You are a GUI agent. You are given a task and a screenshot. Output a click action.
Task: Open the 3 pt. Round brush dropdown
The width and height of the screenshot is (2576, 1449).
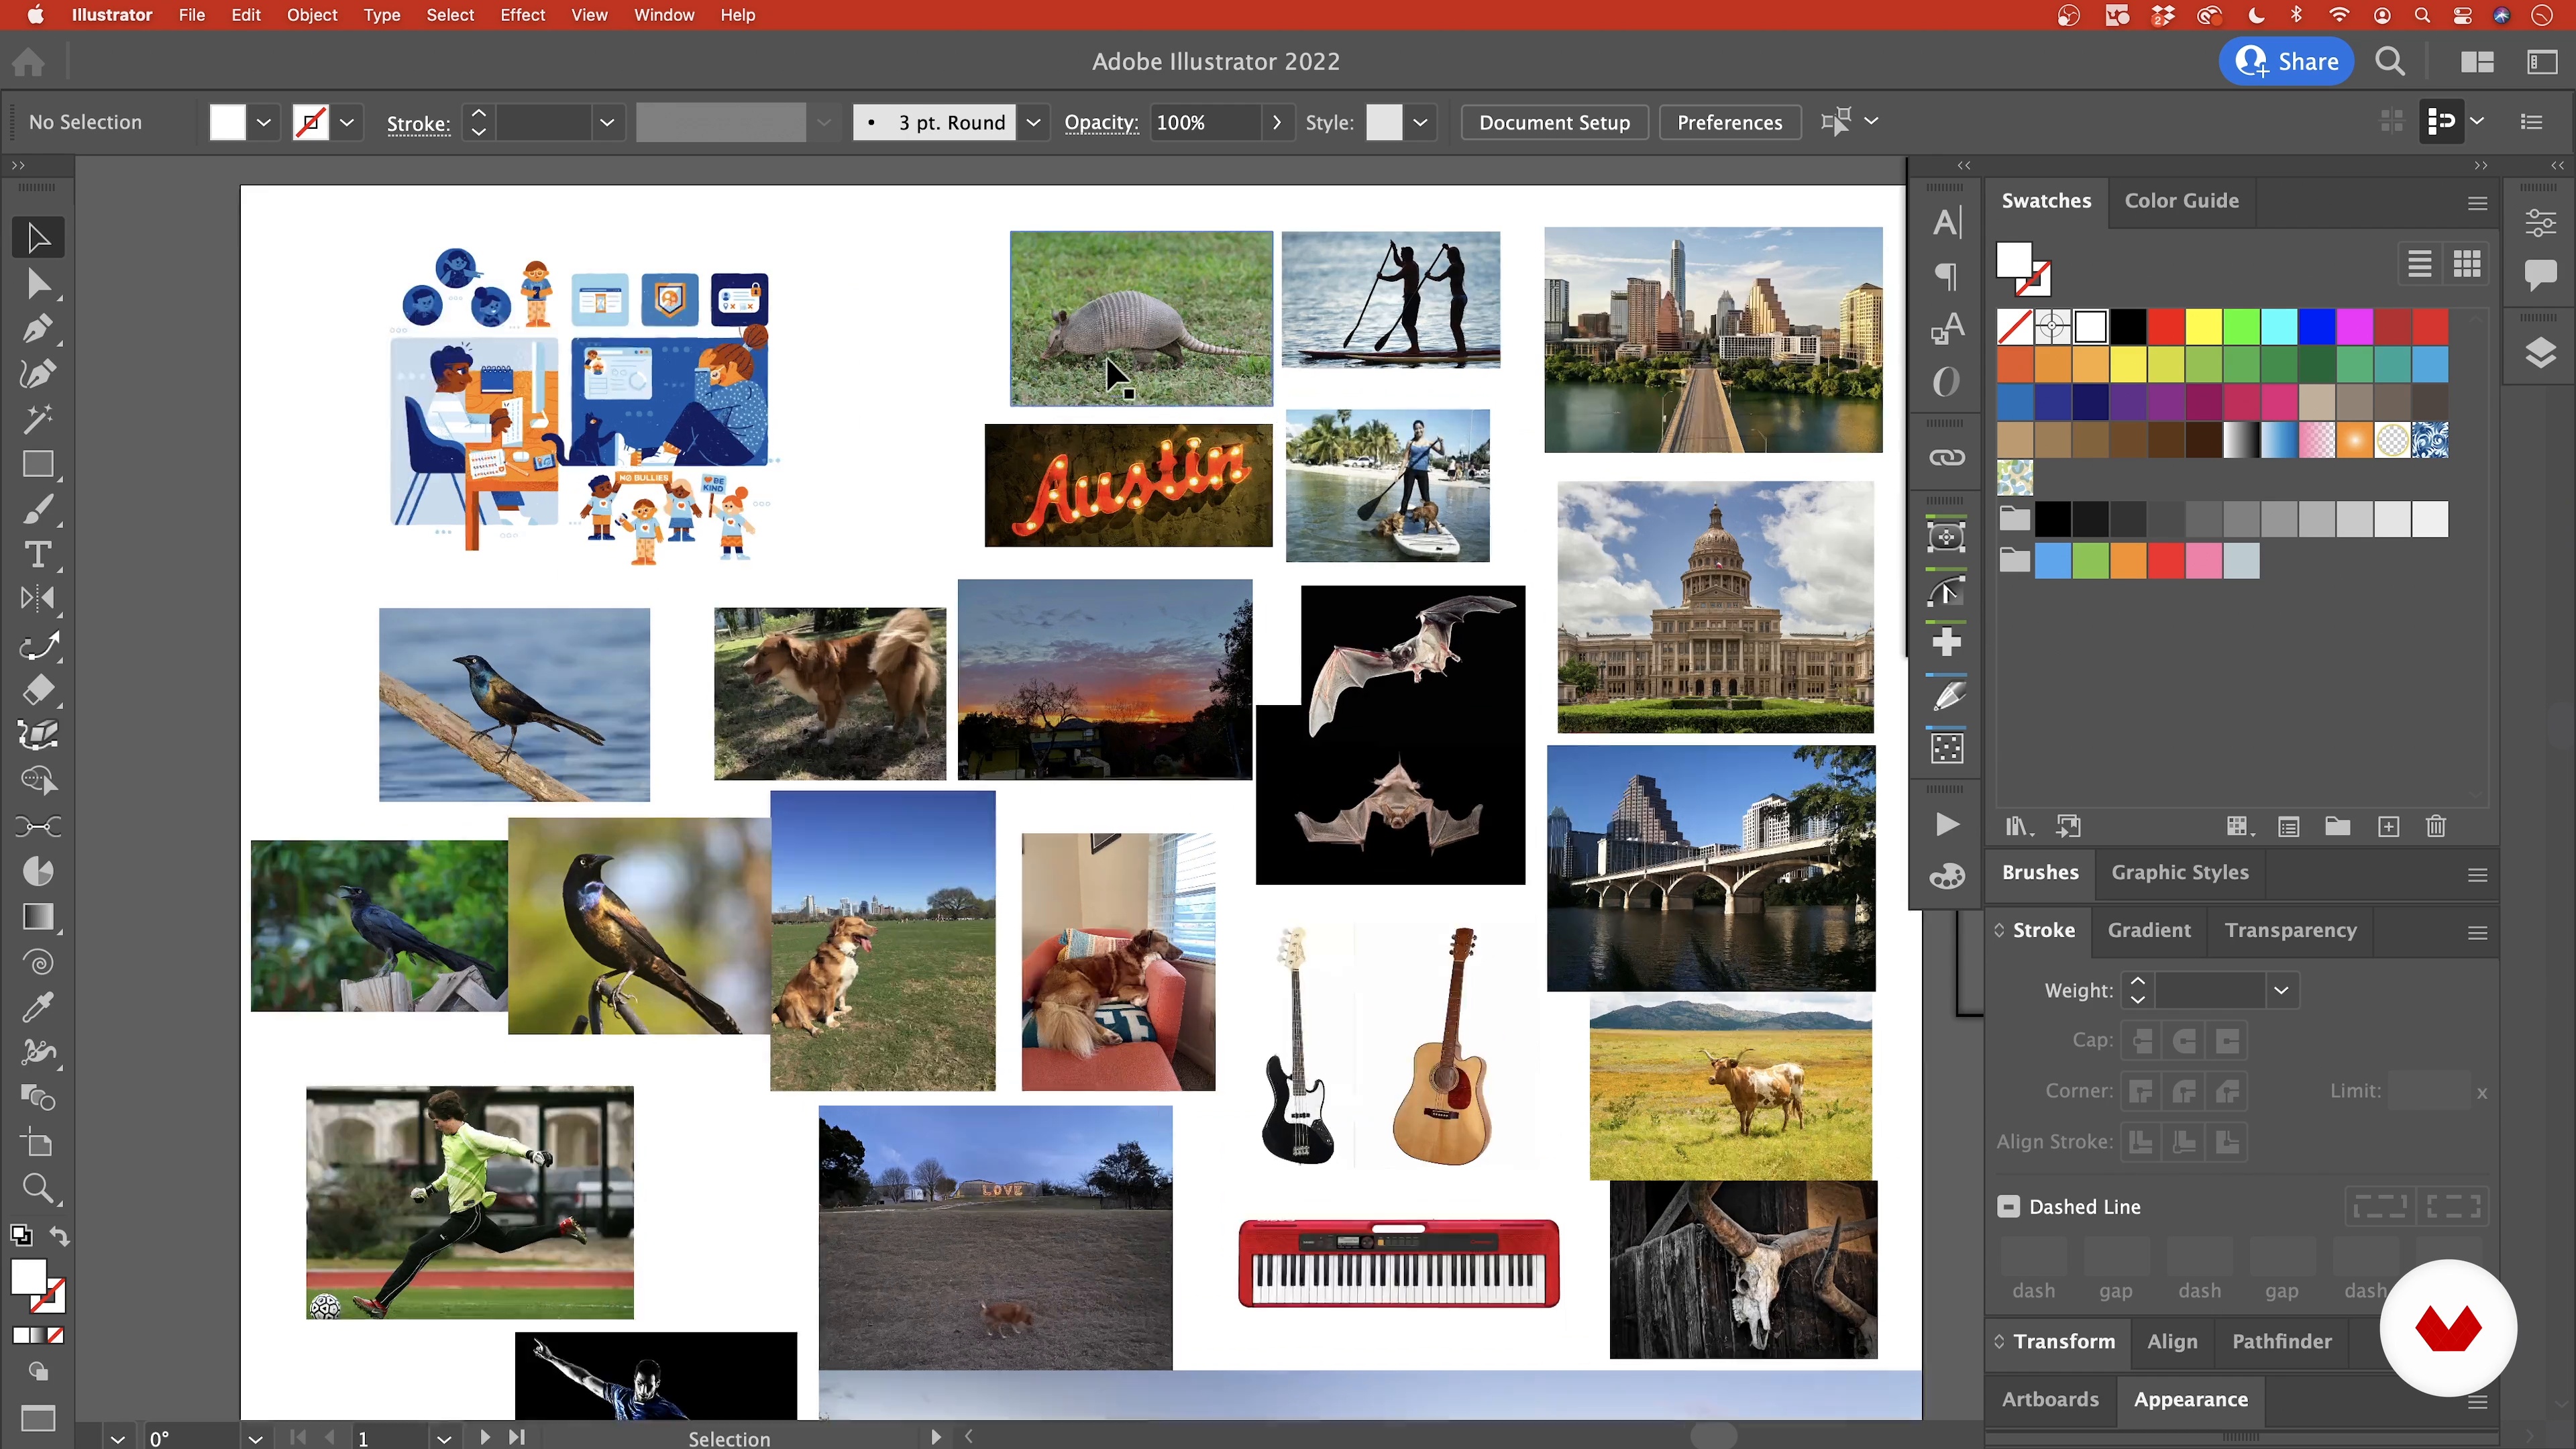tap(1033, 122)
